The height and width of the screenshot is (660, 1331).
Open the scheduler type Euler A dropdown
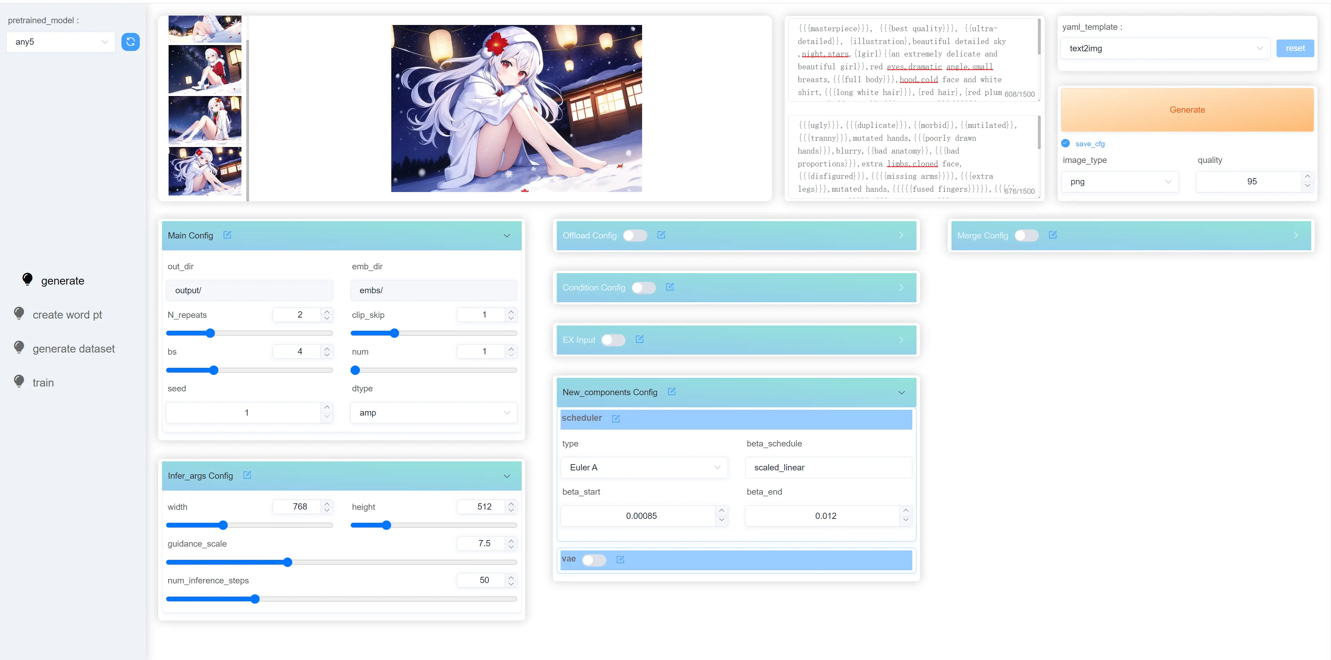coord(644,467)
